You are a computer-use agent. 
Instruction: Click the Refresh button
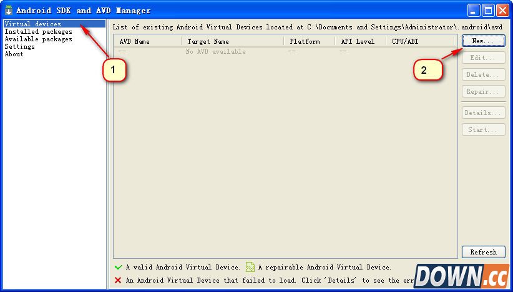[x=483, y=252]
